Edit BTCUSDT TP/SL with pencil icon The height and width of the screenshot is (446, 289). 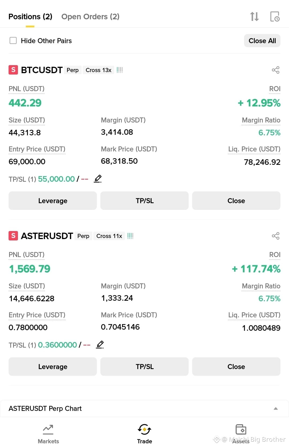coord(98,179)
